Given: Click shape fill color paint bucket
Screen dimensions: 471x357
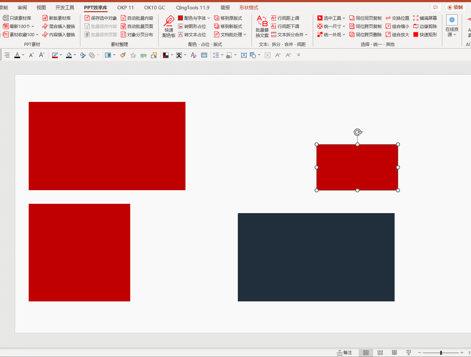Looking at the screenshot, I should click(x=69, y=55).
